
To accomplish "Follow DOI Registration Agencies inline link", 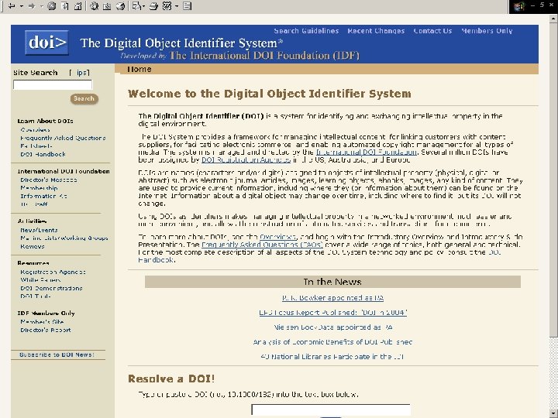I will pyautogui.click(x=246, y=160).
